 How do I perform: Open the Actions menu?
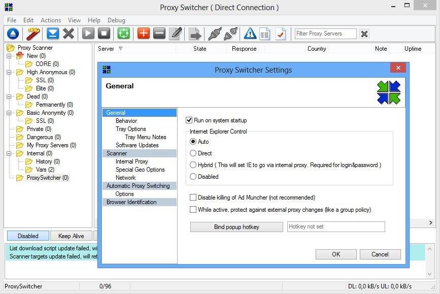pyautogui.click(x=51, y=20)
